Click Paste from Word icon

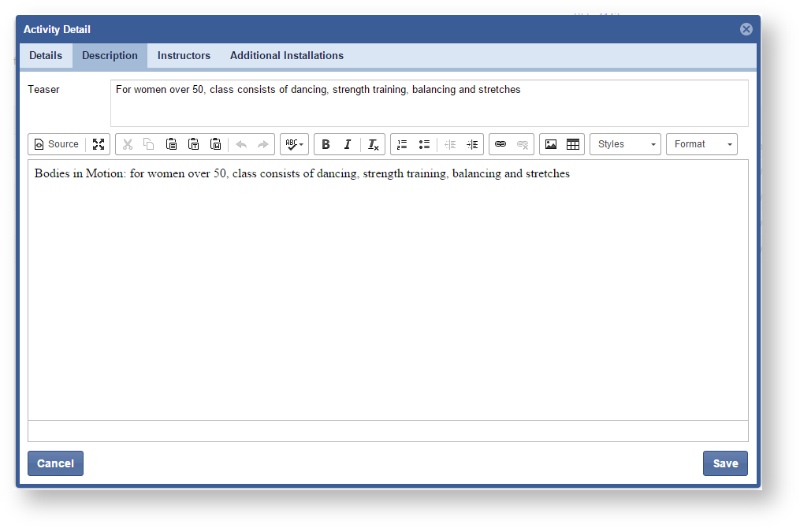click(x=215, y=144)
